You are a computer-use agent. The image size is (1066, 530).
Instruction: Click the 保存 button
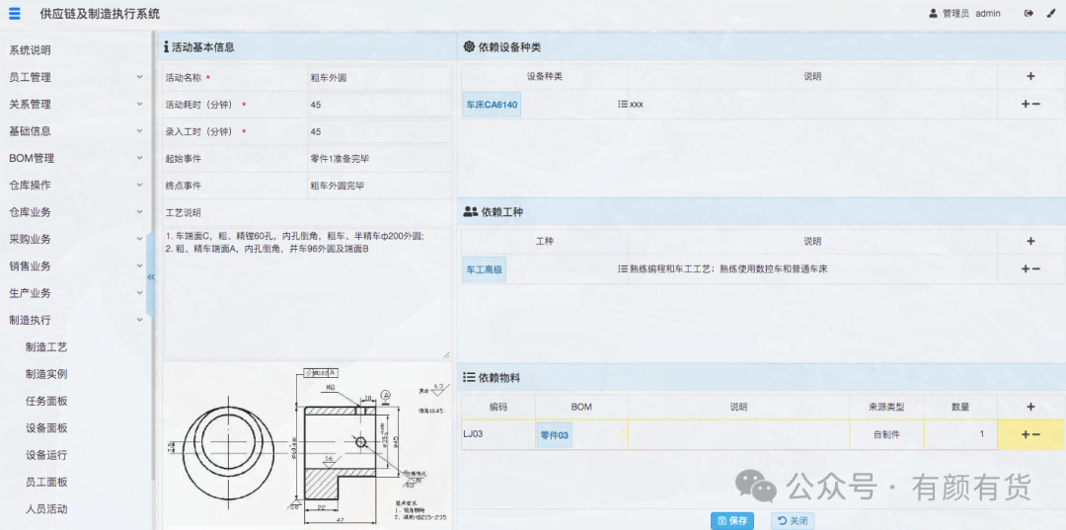(731, 520)
